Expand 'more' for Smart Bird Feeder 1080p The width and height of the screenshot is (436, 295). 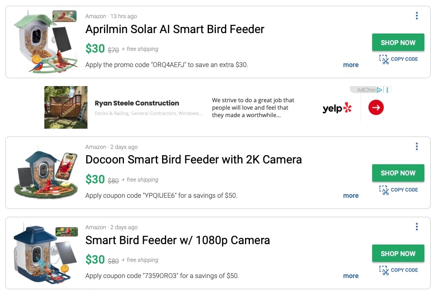[x=351, y=276]
